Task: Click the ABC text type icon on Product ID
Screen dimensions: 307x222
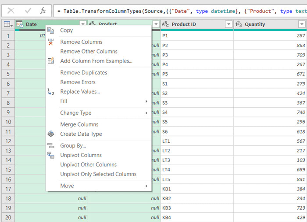Action: pyautogui.click(x=165, y=24)
